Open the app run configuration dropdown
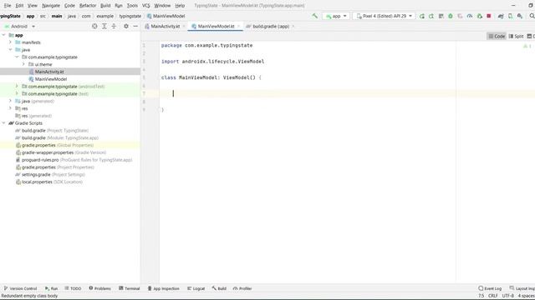Viewport: 535px width, 300px height. 336,16
